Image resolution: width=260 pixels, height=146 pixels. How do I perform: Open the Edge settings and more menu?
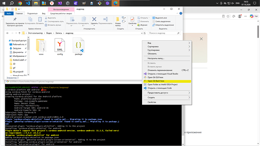tap(246, 16)
